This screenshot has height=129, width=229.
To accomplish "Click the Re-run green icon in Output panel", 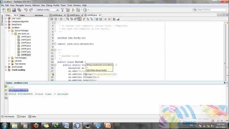I will point(6,86).
